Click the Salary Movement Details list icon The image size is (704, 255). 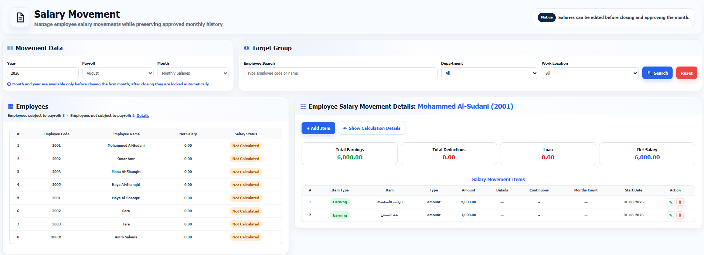303,106
